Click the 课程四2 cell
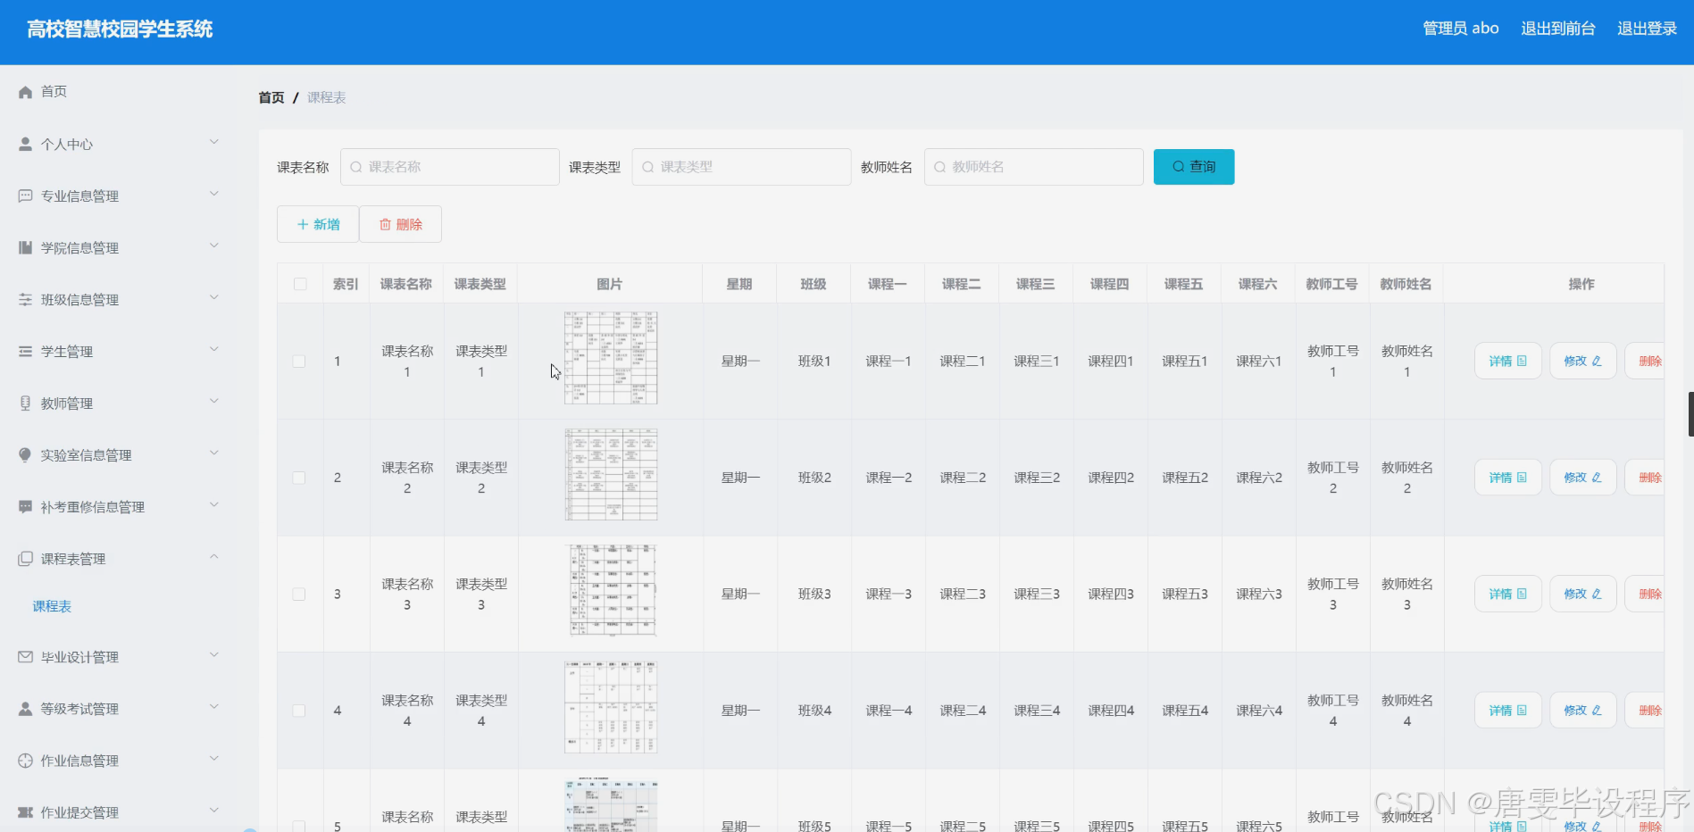This screenshot has width=1694, height=832. (x=1111, y=478)
